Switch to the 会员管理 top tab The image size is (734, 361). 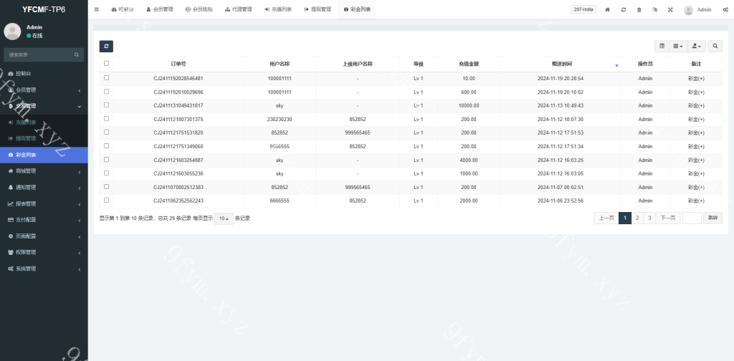160,9
